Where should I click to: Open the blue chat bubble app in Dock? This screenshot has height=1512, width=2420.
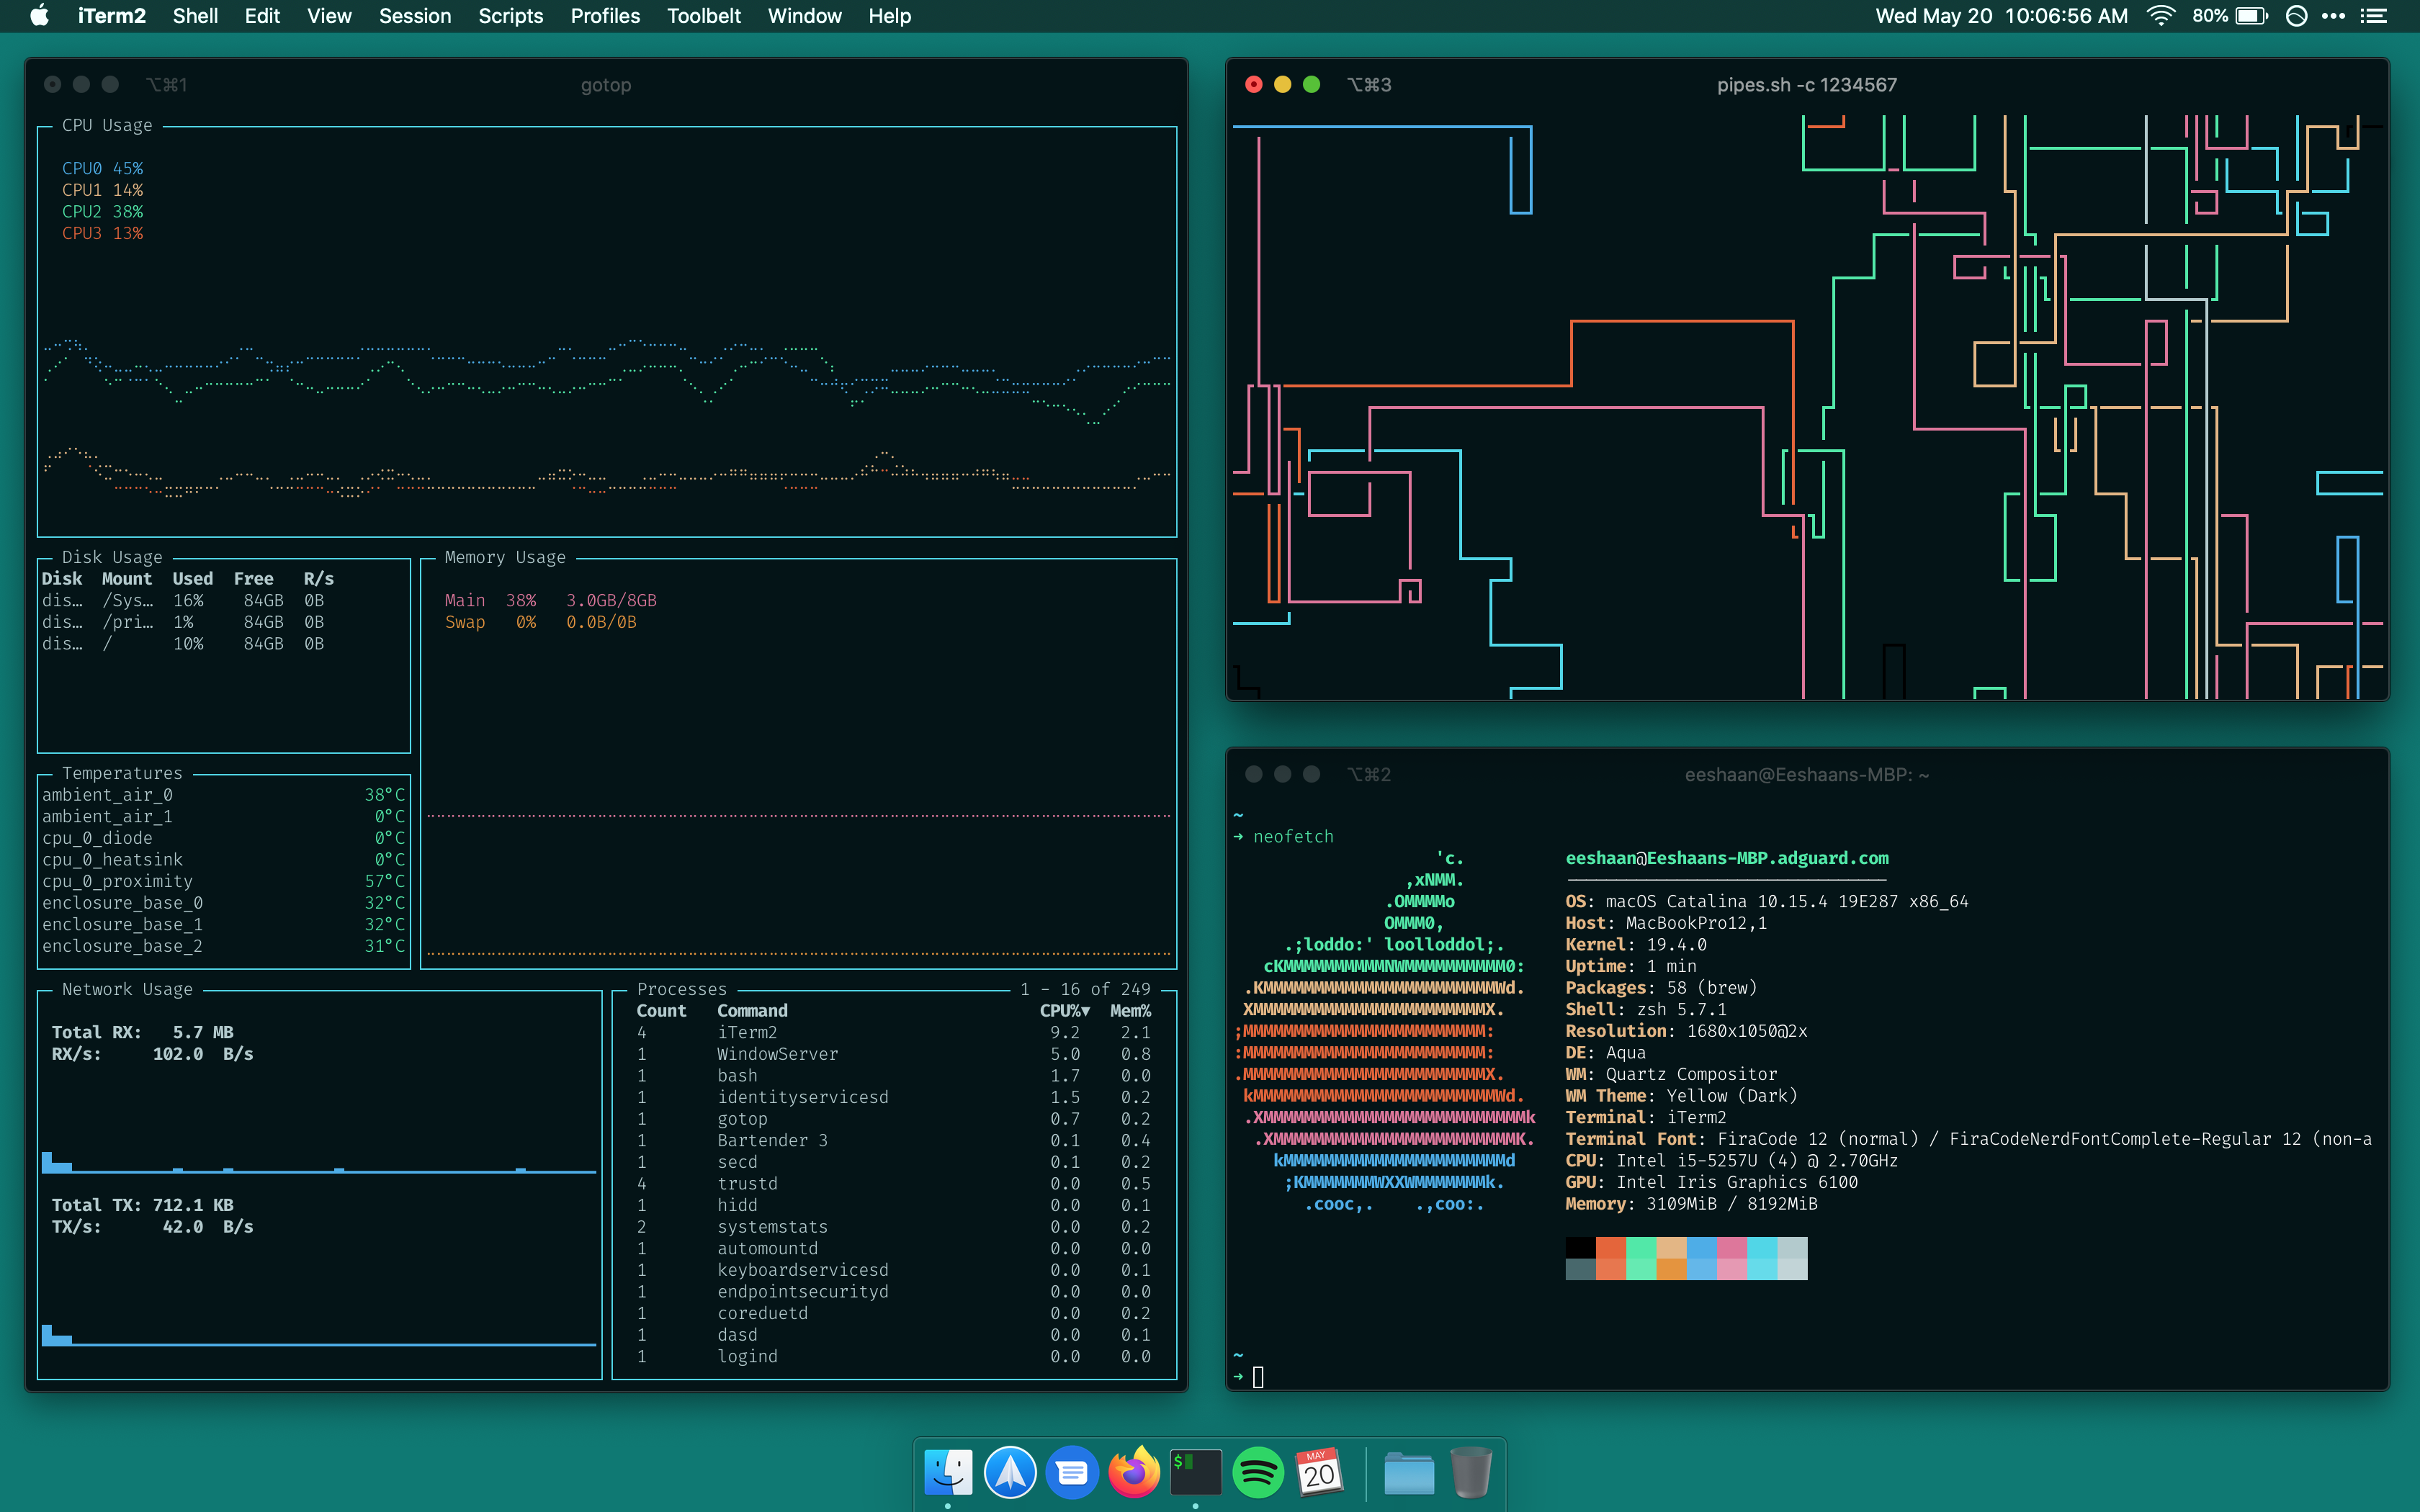tap(1072, 1473)
